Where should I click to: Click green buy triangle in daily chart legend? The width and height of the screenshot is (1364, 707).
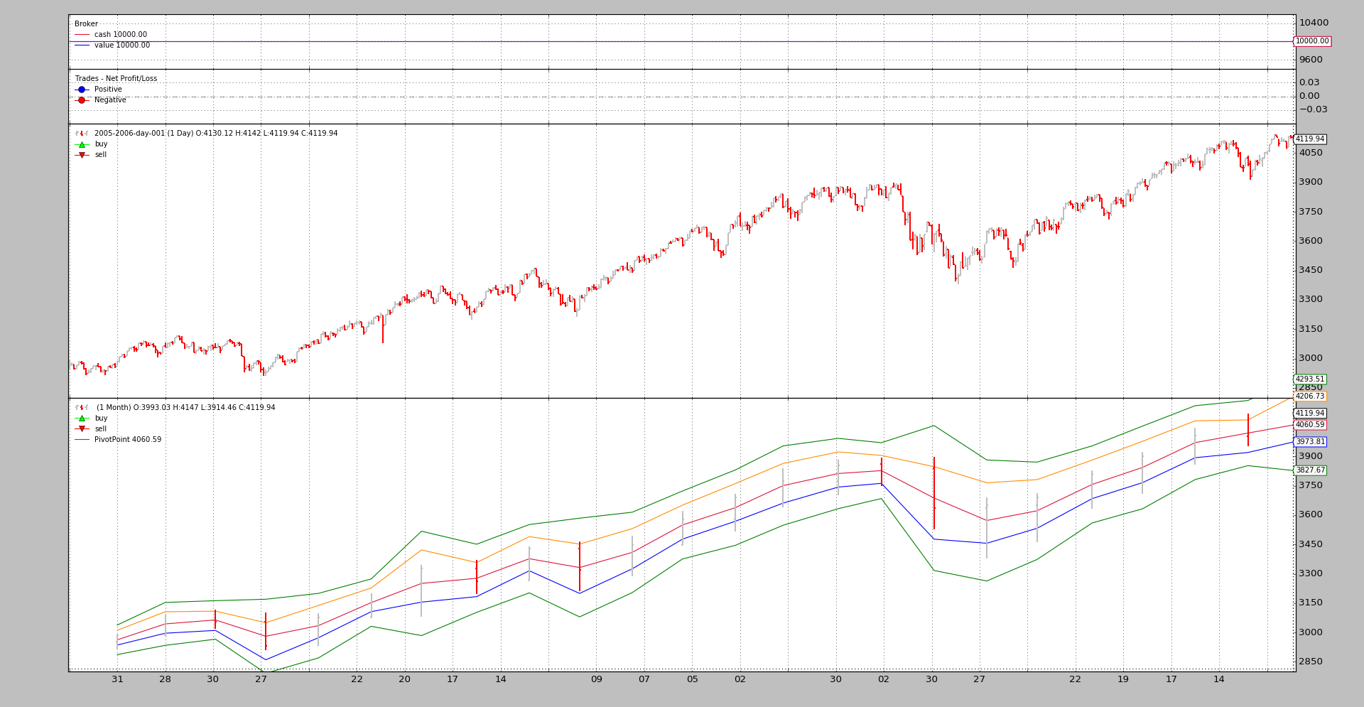tap(82, 144)
